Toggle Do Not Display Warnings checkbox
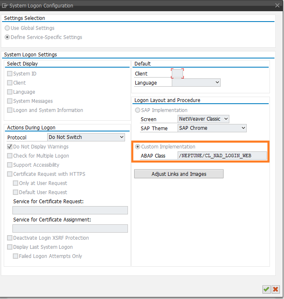 click(x=10, y=147)
